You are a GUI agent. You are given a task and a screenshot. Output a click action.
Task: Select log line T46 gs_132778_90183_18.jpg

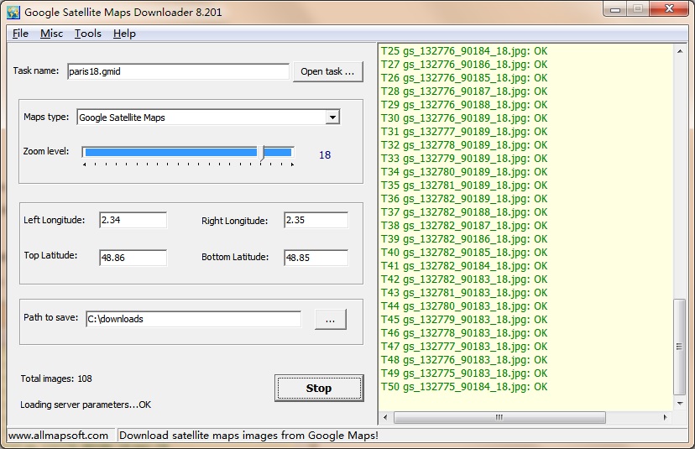coord(464,333)
